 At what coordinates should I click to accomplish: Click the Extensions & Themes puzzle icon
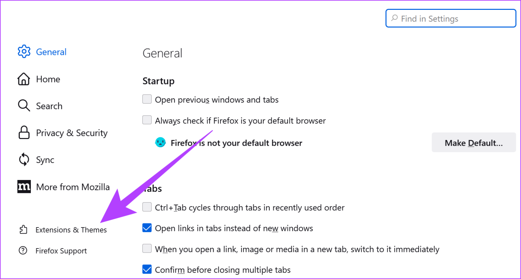coord(23,230)
